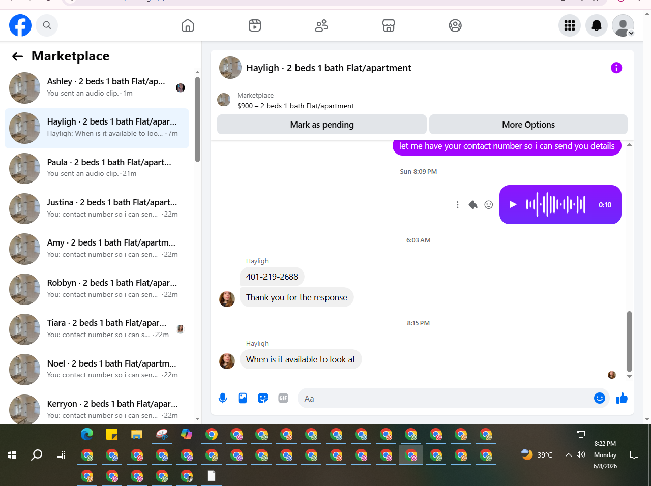Show hidden system tray icons
This screenshot has width=651, height=486.
click(x=569, y=455)
